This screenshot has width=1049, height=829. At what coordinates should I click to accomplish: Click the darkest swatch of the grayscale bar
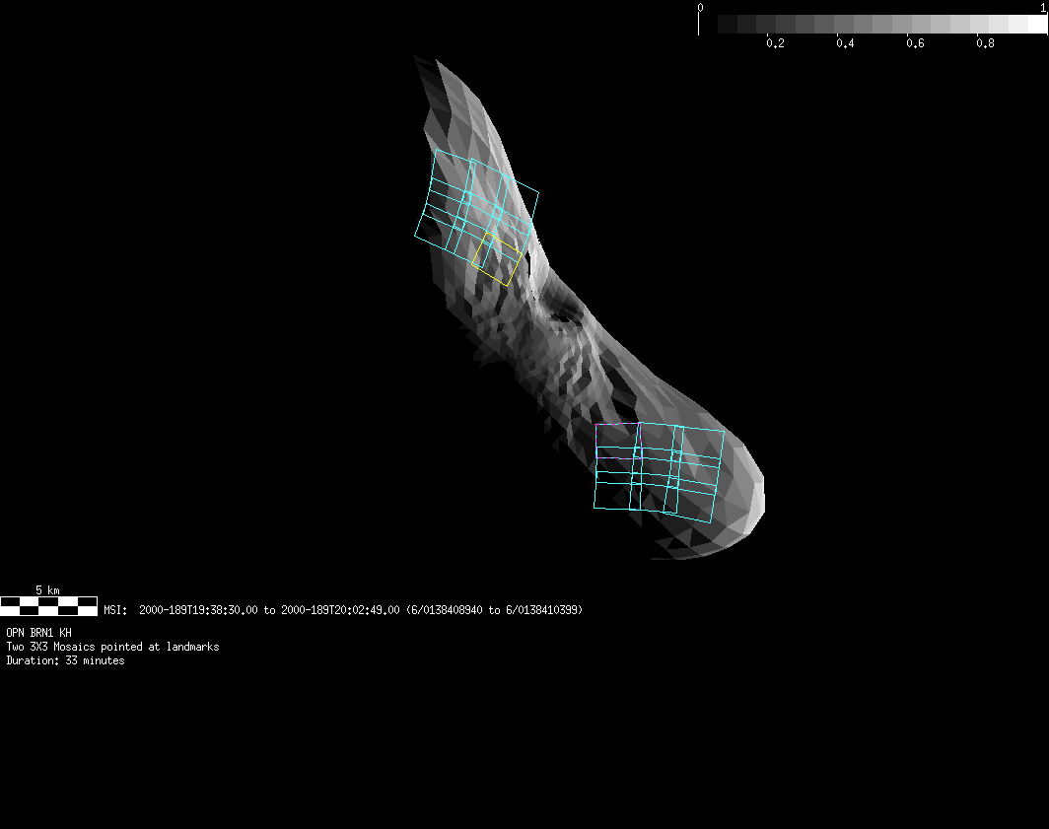728,25
